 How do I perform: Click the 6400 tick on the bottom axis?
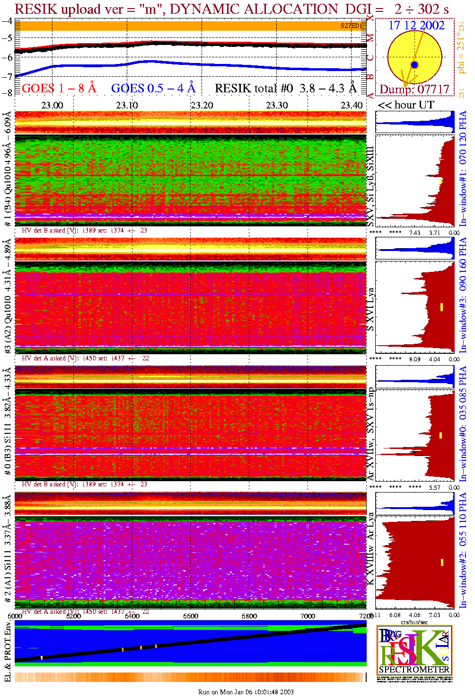click(x=132, y=616)
